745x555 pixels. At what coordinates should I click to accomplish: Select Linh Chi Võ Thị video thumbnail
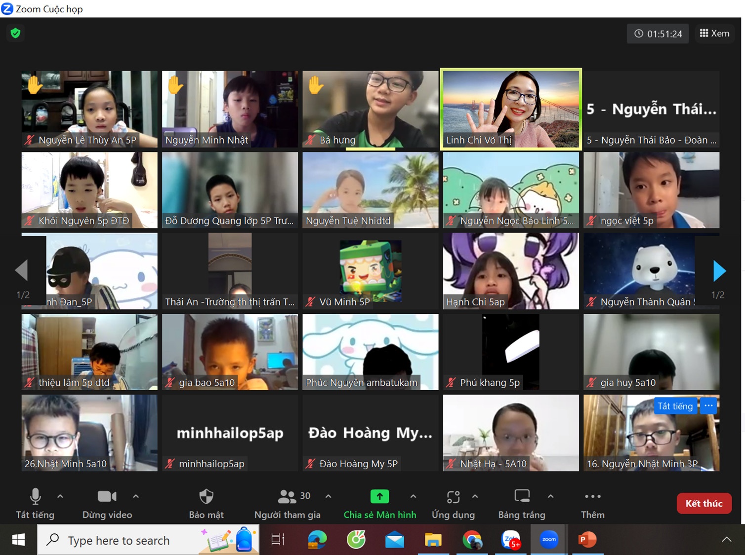coord(511,109)
